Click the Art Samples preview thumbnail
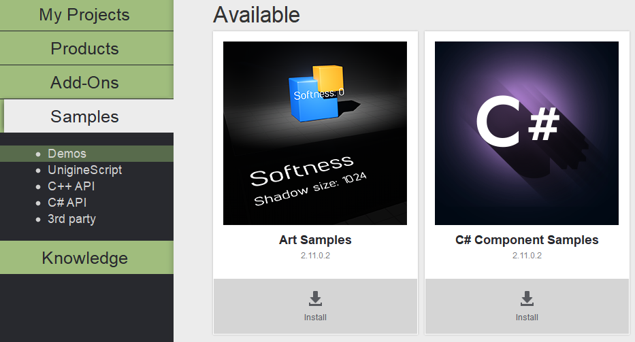 pos(315,133)
